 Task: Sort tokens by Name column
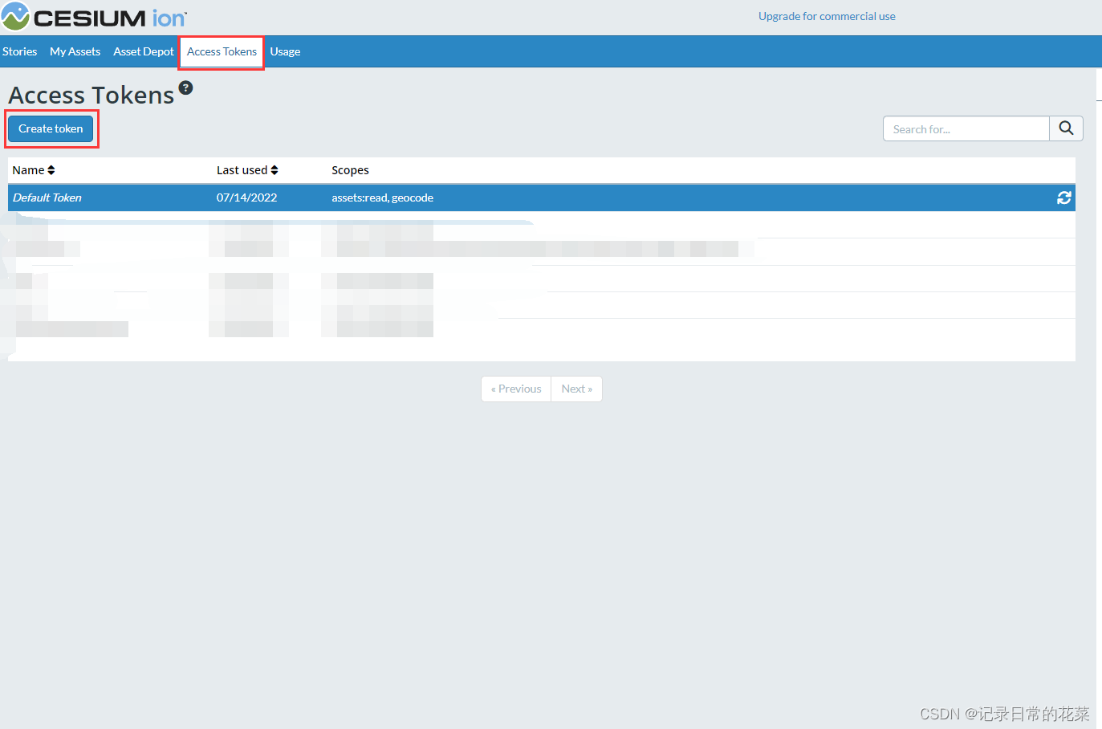click(34, 170)
